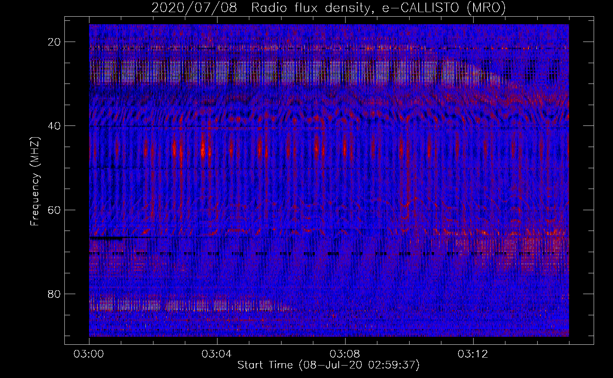Click the 03:08 time tick label
Screen dimensions: 613x378
[x=345, y=354]
